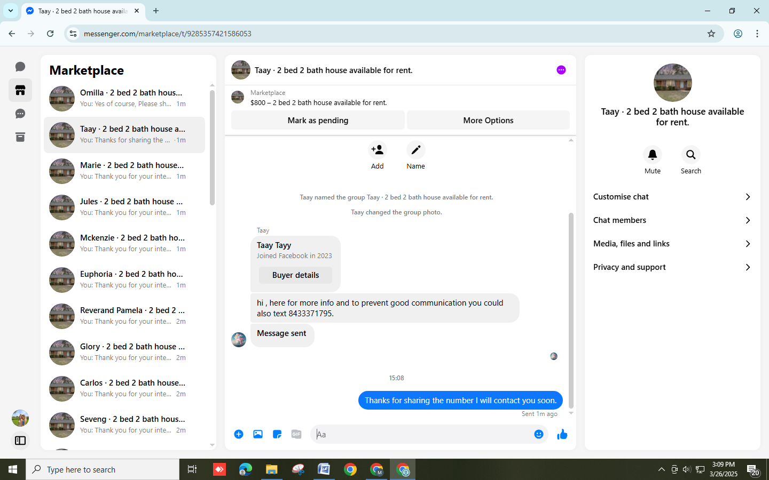Screen dimensions: 769x480
Task: Open the notification center on the taskbar
Action: point(753,469)
